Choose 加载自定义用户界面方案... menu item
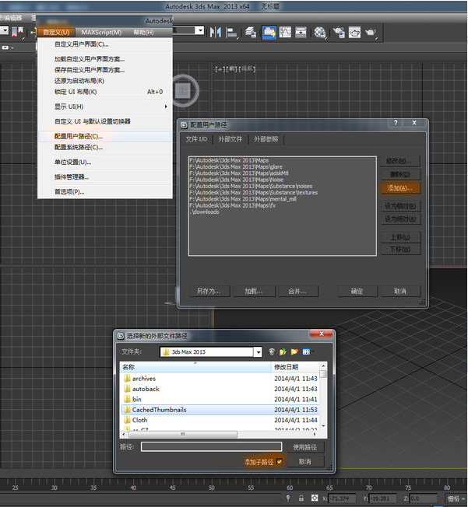The height and width of the screenshot is (507, 468). pyautogui.click(x=105, y=59)
